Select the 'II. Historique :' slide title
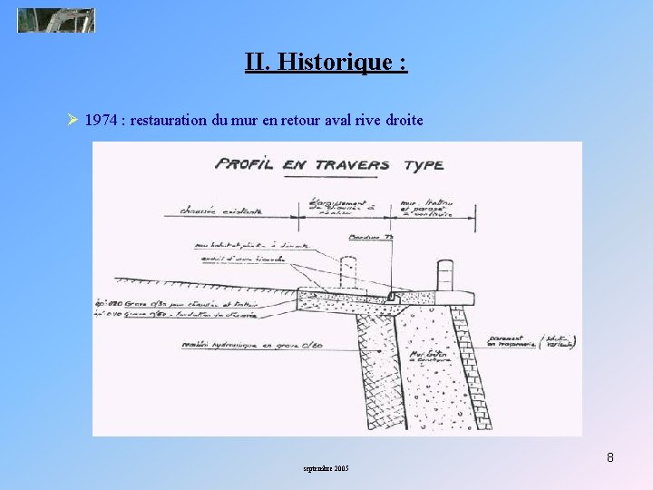Screen dimensions: 653x490 [326, 62]
